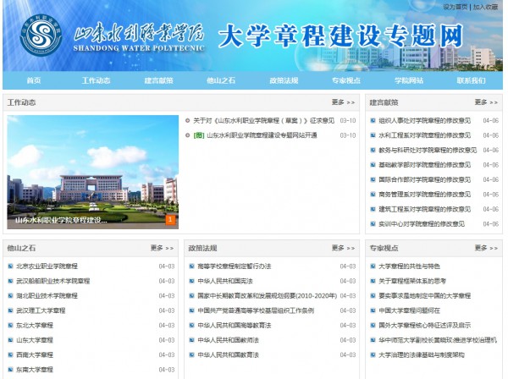The image size is (508, 379).
Task: Click bullet icon next to 高等学校章程制定暂行办法
Action: [190, 266]
